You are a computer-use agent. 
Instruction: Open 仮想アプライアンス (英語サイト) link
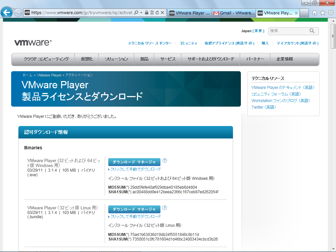(229, 43)
